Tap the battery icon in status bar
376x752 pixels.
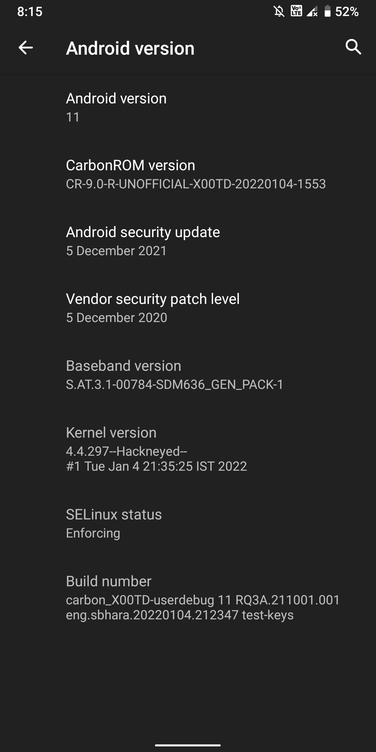327,11
